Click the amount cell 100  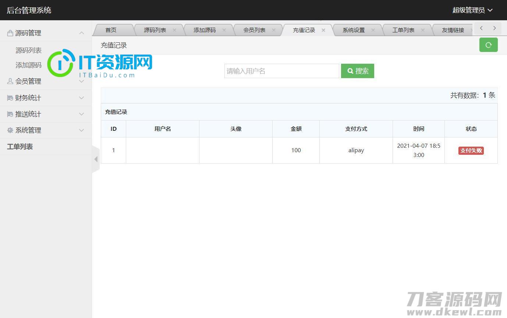[x=296, y=150]
